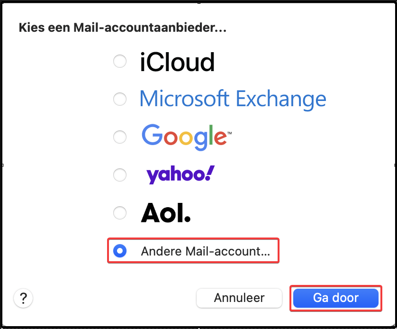Choose the Microsoft Exchange radio option
Screen dimensions: 397x329
click(x=120, y=99)
